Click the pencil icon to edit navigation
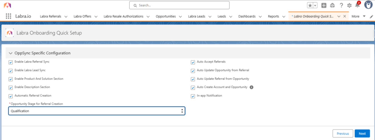 pos(371,17)
